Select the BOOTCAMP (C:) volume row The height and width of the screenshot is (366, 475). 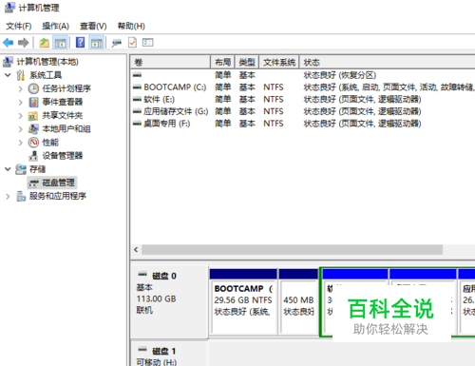coord(303,87)
